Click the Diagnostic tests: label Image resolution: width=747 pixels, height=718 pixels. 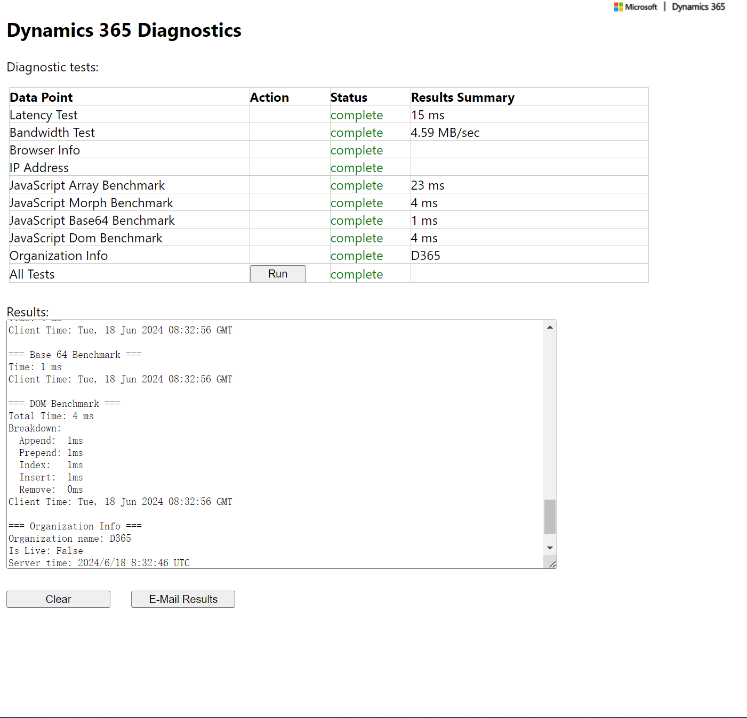click(x=53, y=67)
